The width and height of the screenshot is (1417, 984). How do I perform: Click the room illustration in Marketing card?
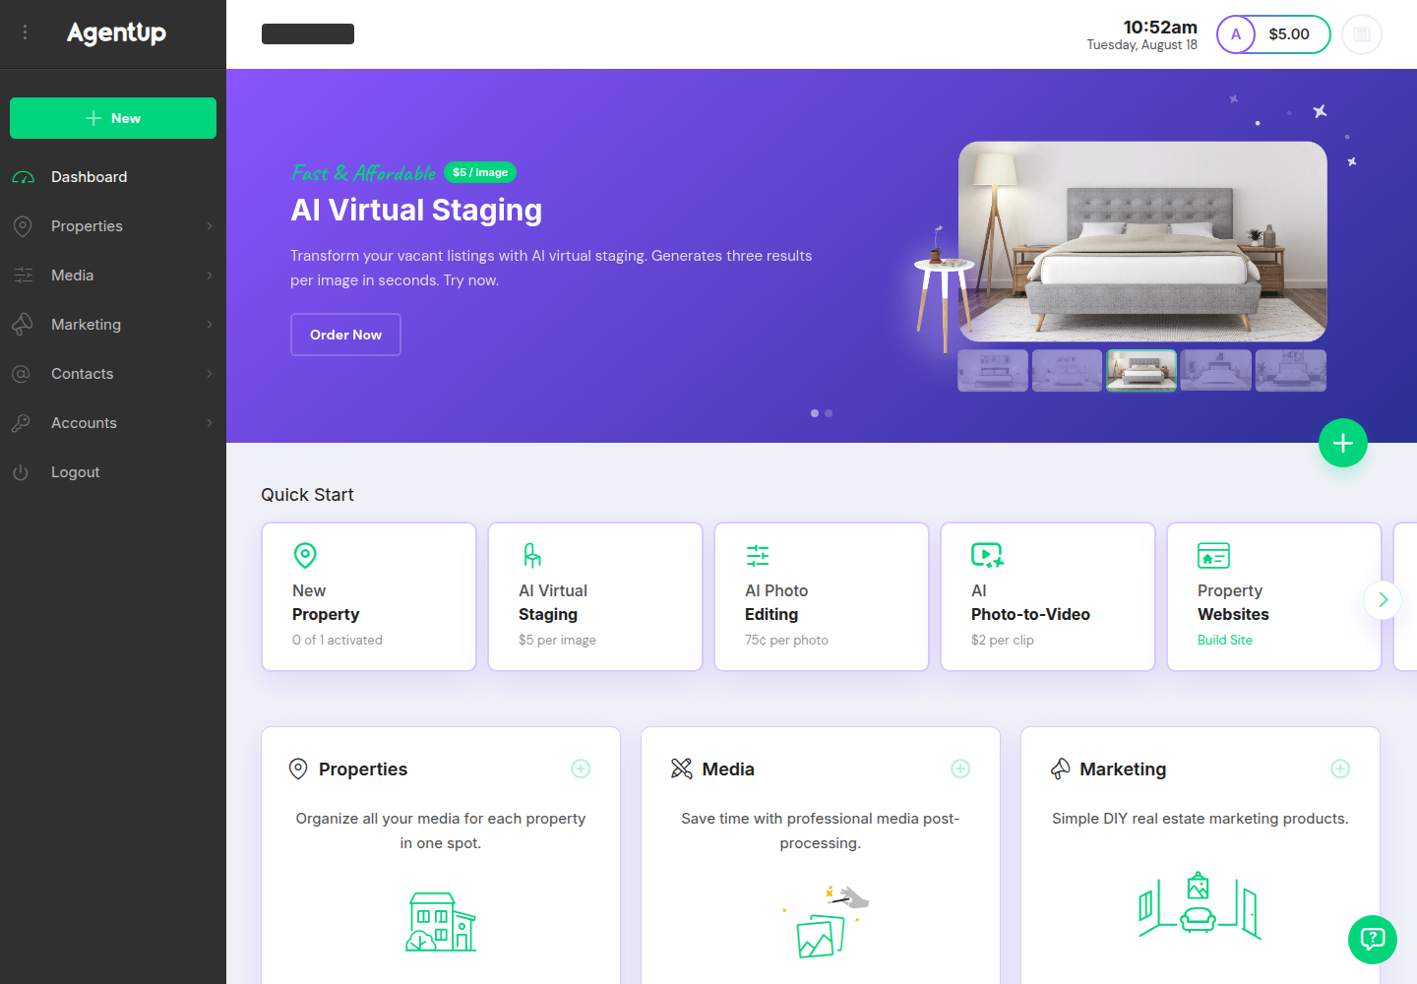pos(1200,905)
